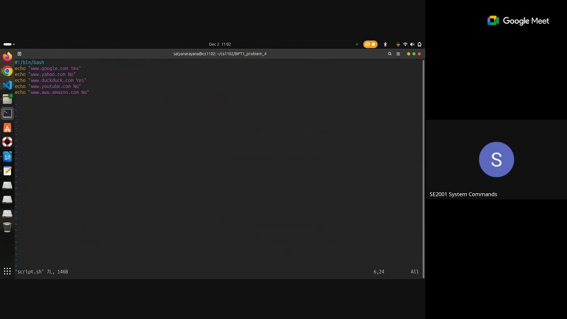Click the microphone indicator in top bar
Viewport: 567px width, 319px height.
click(x=398, y=44)
